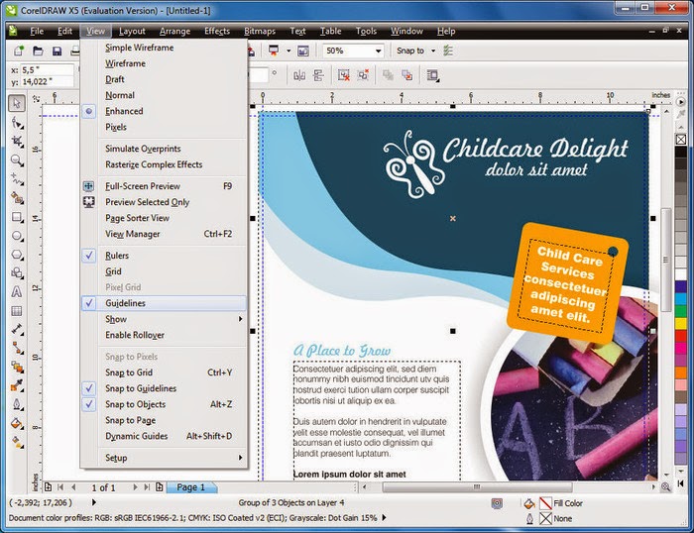Select the Outline Pen tool
694x533 pixels.
pyautogui.click(x=17, y=404)
